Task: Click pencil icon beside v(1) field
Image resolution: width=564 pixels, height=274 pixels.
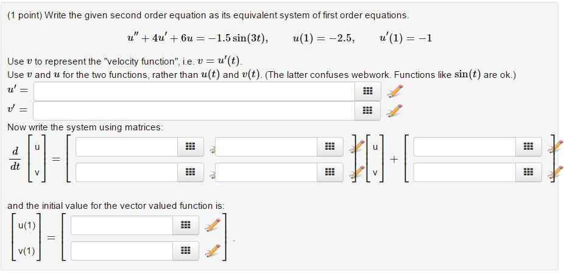Action: (213, 251)
